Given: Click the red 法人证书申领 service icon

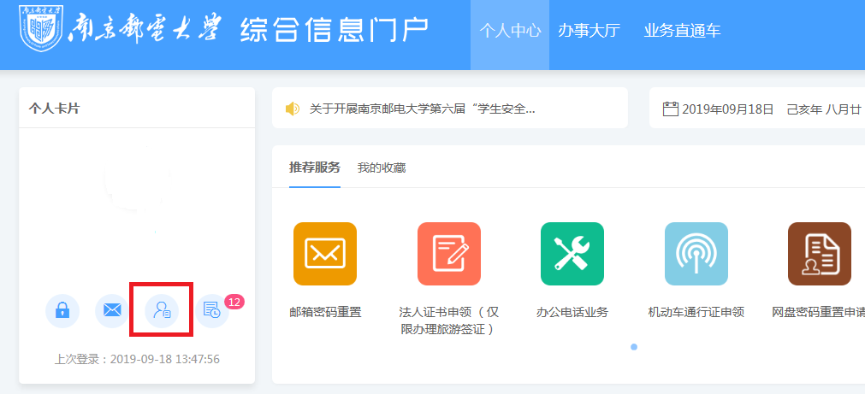Looking at the screenshot, I should [x=449, y=254].
